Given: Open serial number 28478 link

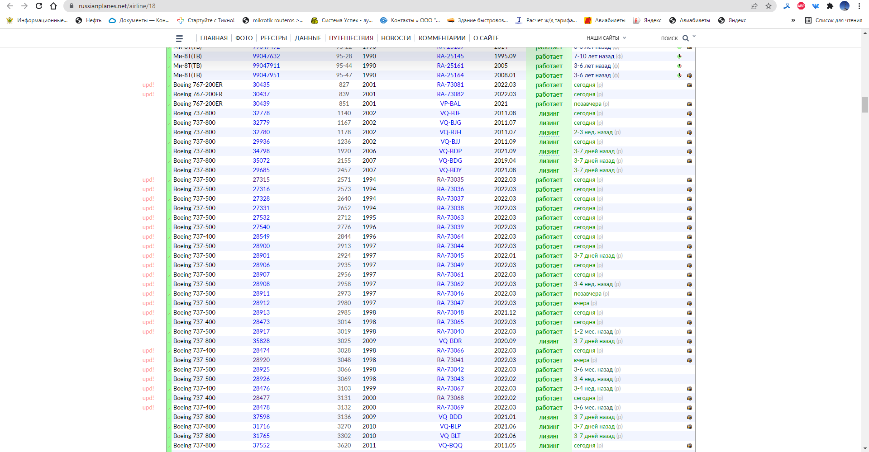Looking at the screenshot, I should [261, 407].
